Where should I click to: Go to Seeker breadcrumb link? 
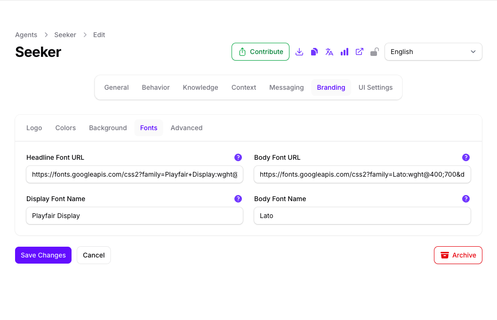pyautogui.click(x=65, y=35)
